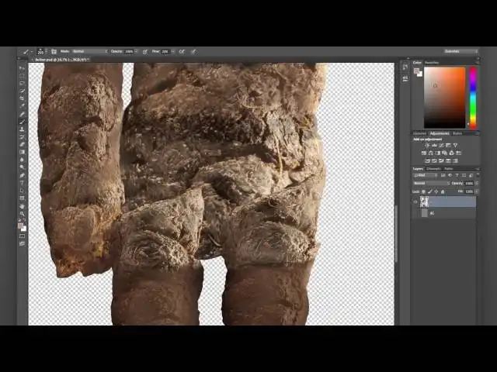Select the BG layer
The height and width of the screenshot is (372, 497).
[x=447, y=212]
